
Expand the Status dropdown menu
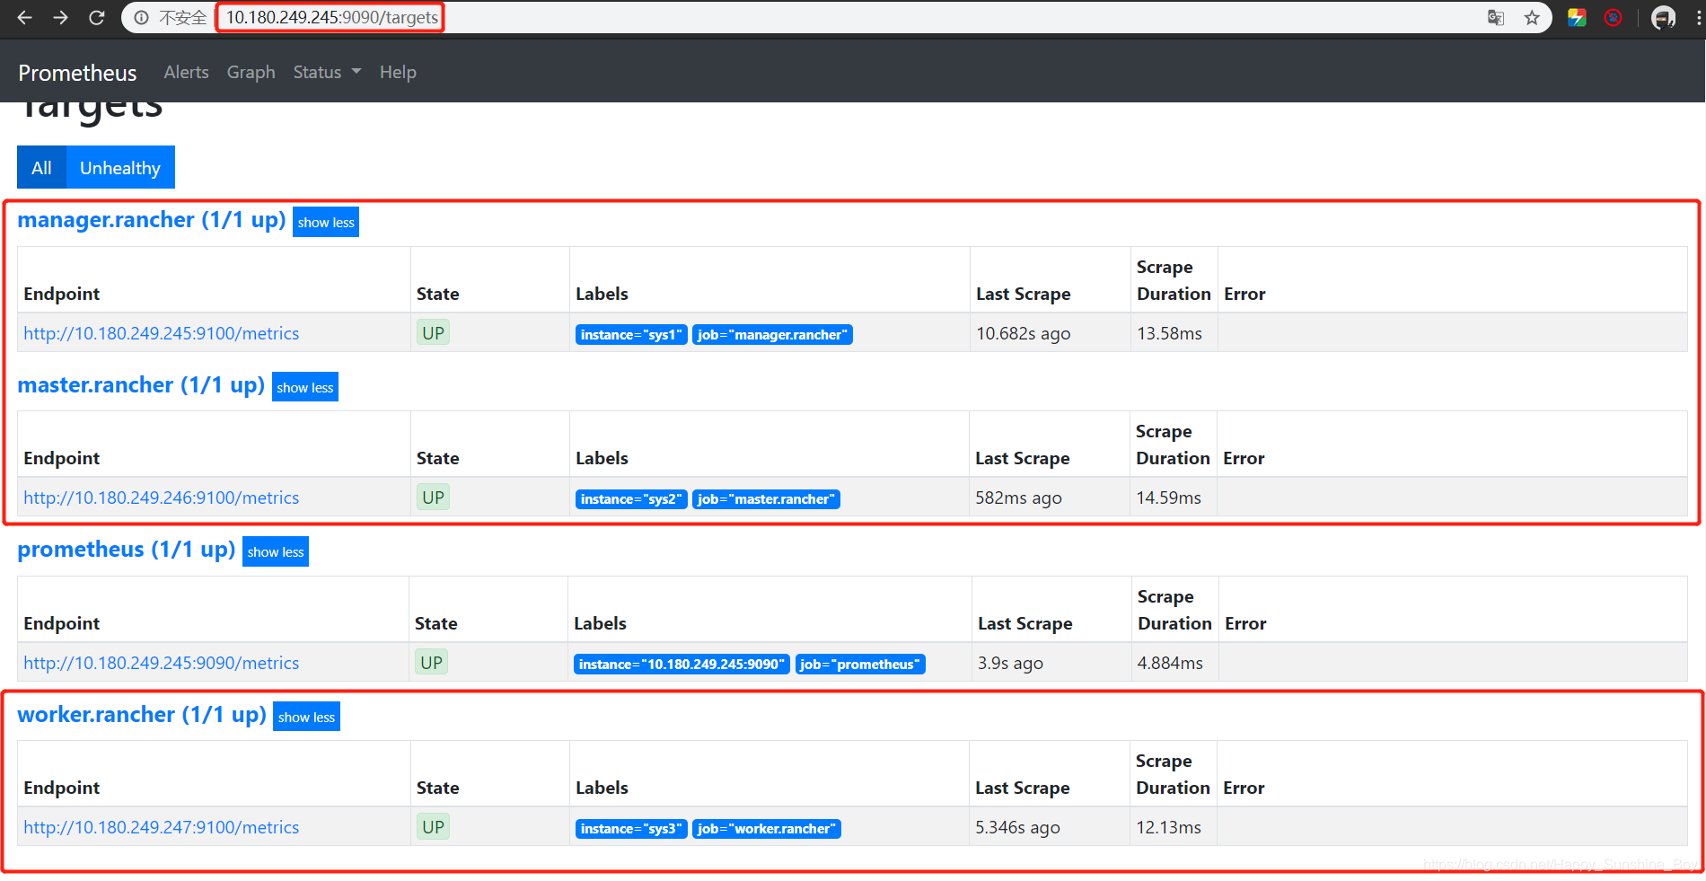click(327, 72)
